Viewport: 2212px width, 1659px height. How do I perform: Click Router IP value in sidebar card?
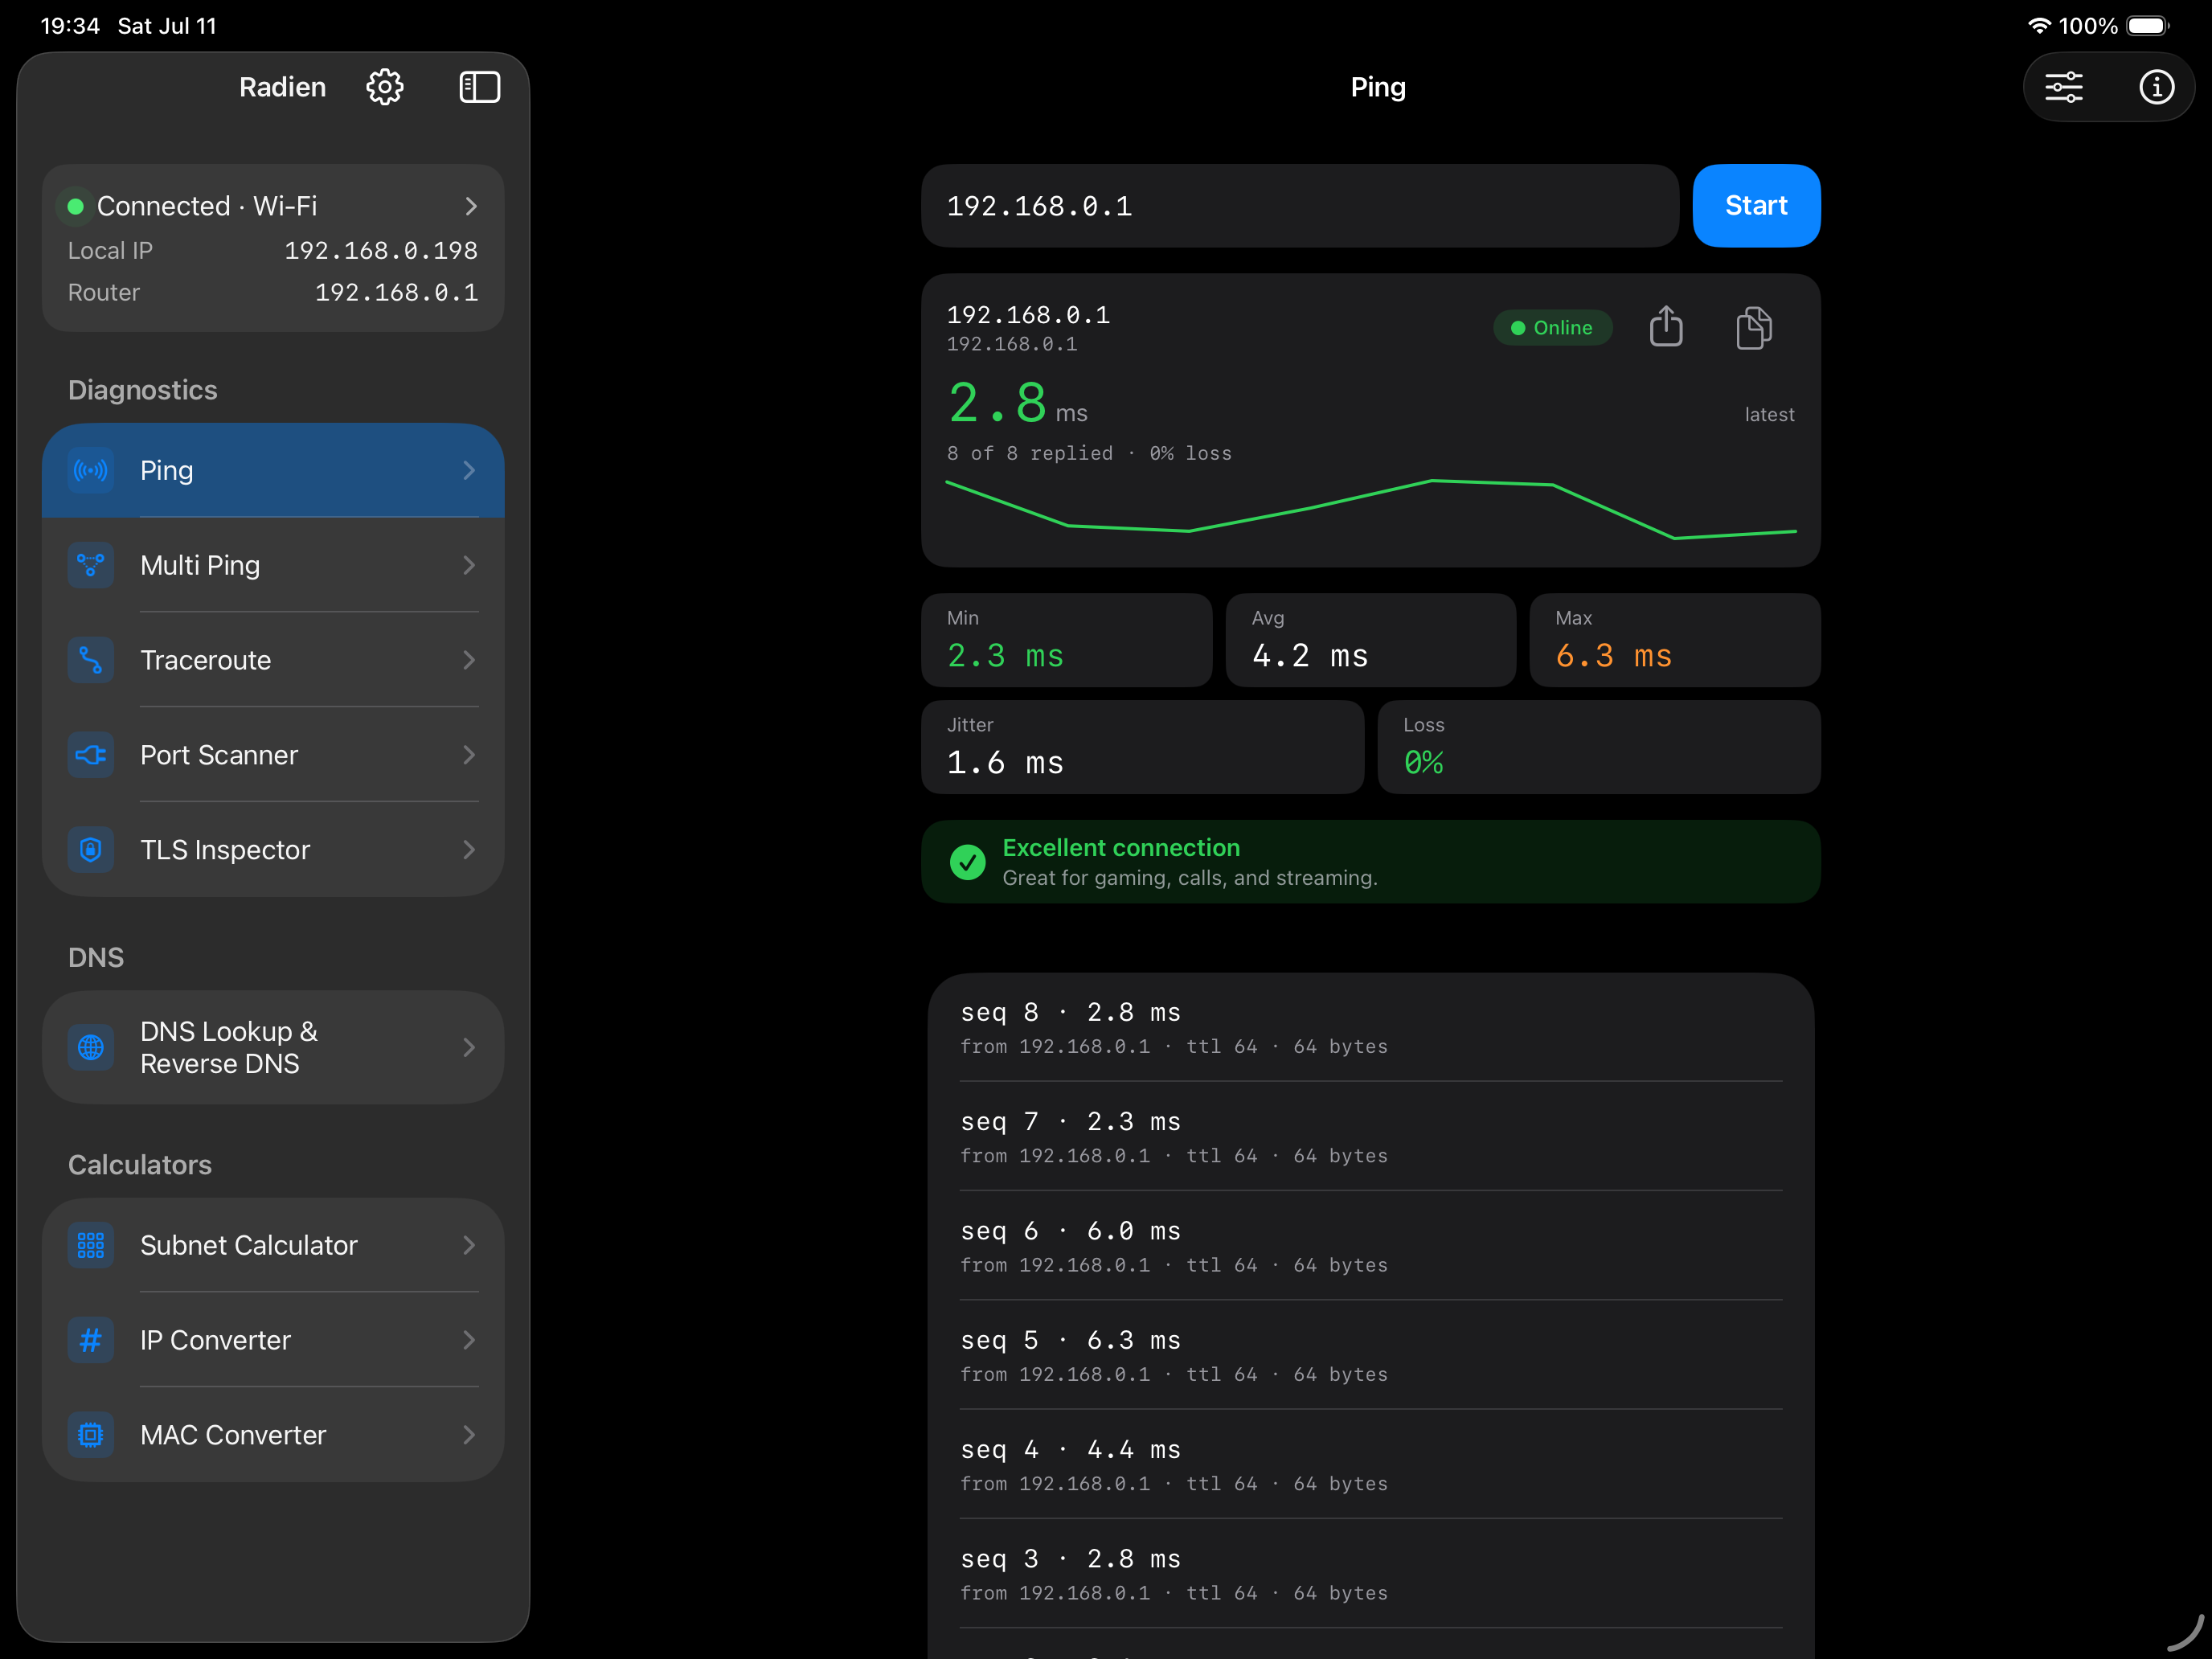coord(396,292)
